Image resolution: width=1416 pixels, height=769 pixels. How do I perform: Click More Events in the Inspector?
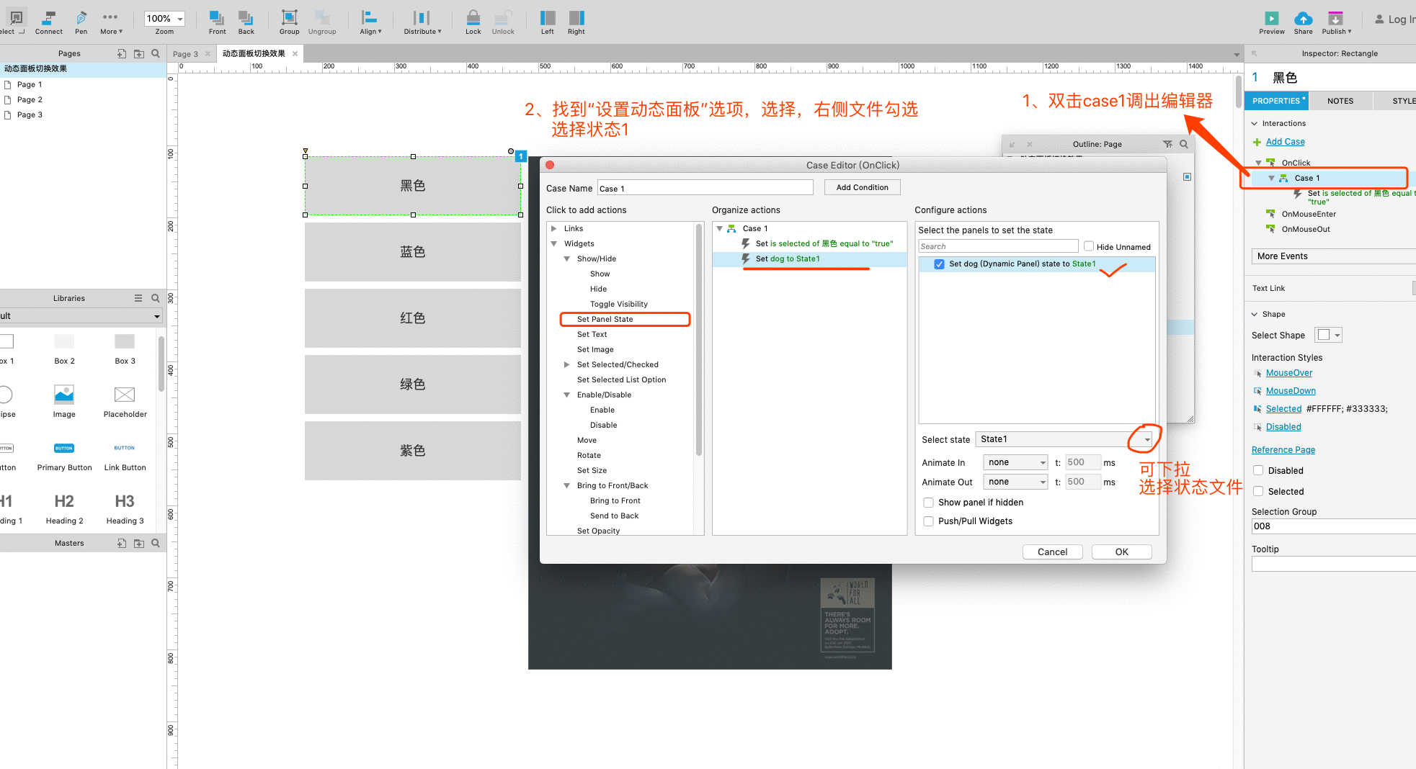point(1333,256)
